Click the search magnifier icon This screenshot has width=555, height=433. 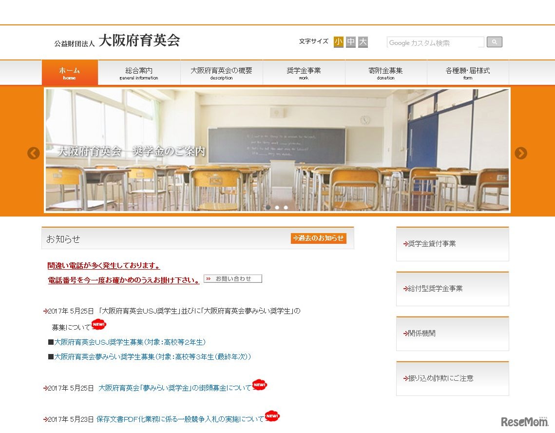coord(494,41)
